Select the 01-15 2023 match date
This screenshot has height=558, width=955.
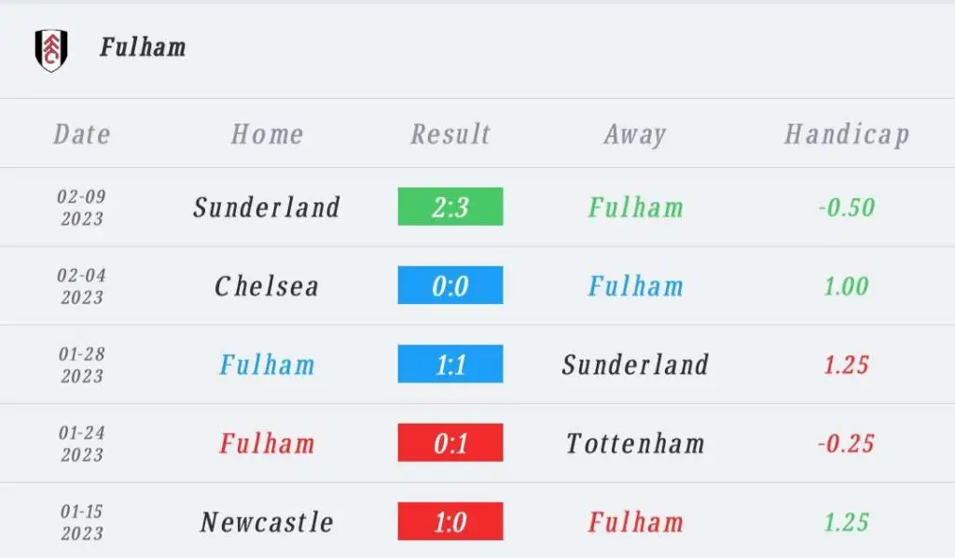coord(82,522)
